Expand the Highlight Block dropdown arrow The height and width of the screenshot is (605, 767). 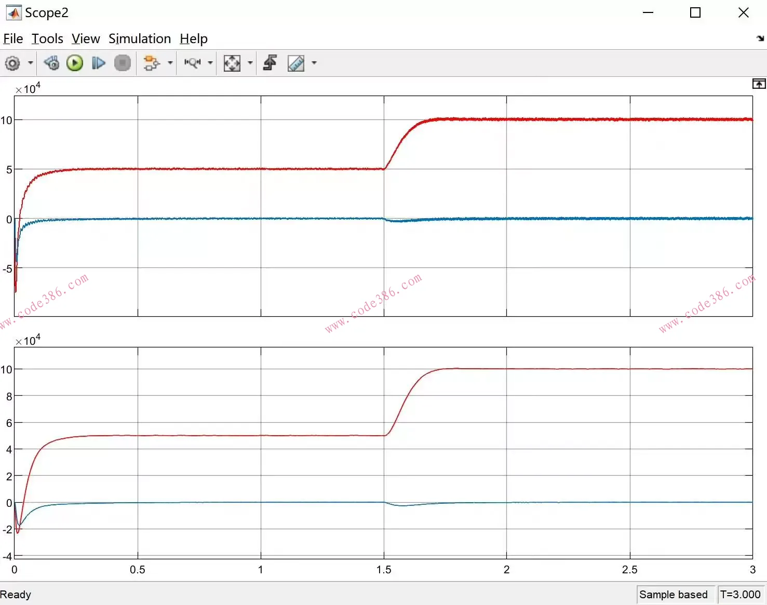click(170, 63)
